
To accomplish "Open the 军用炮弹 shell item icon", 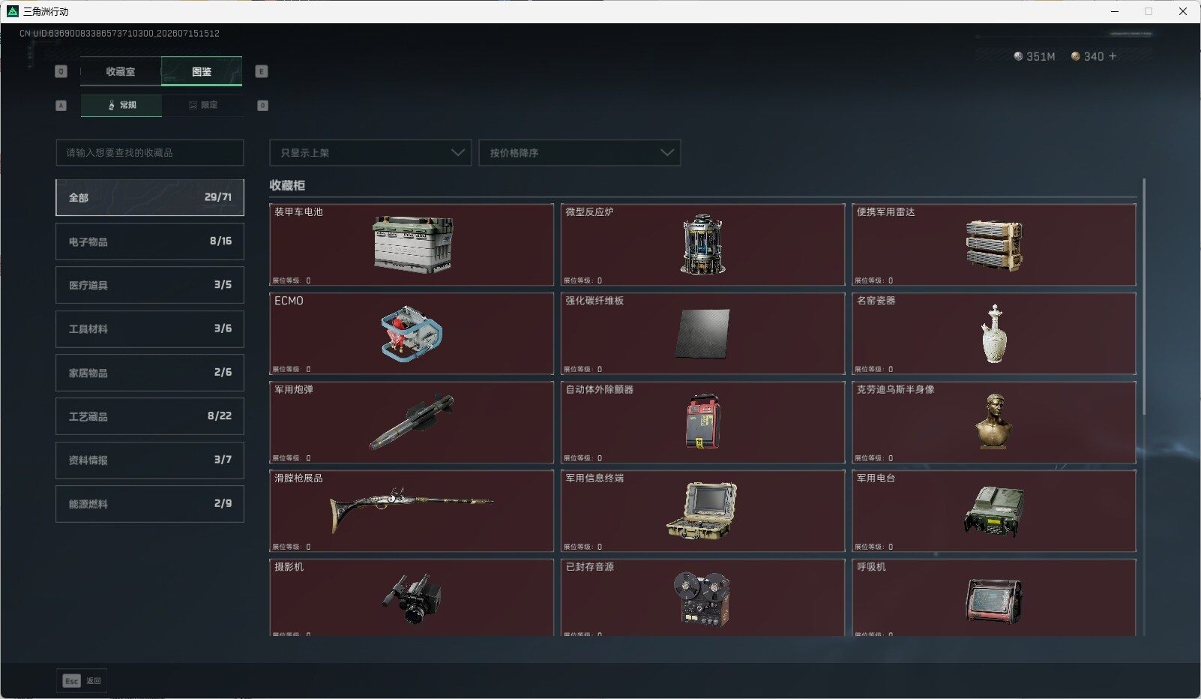I will pos(412,421).
